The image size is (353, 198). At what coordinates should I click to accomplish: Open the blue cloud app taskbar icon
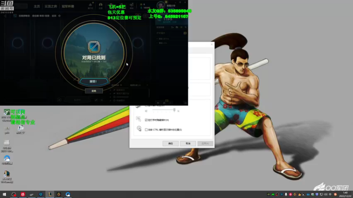(x=68, y=194)
